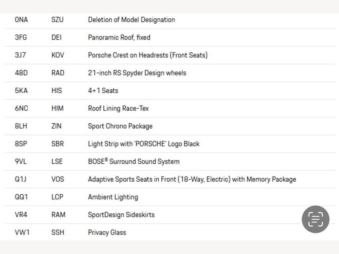Click the category code ZIN
This screenshot has height=254, width=339.
[x=56, y=126]
